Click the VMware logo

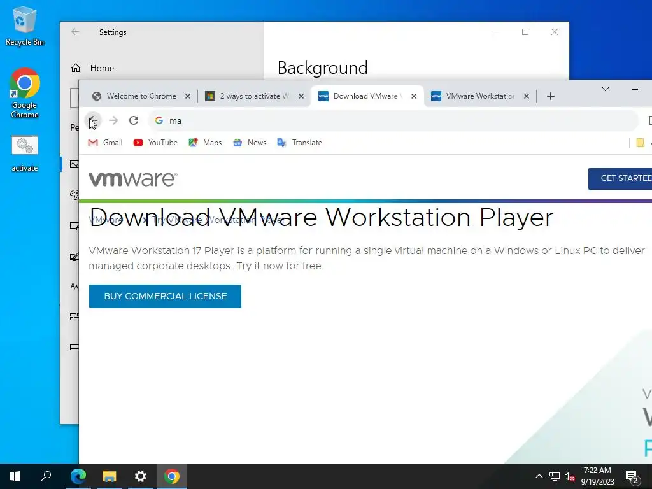(x=133, y=179)
